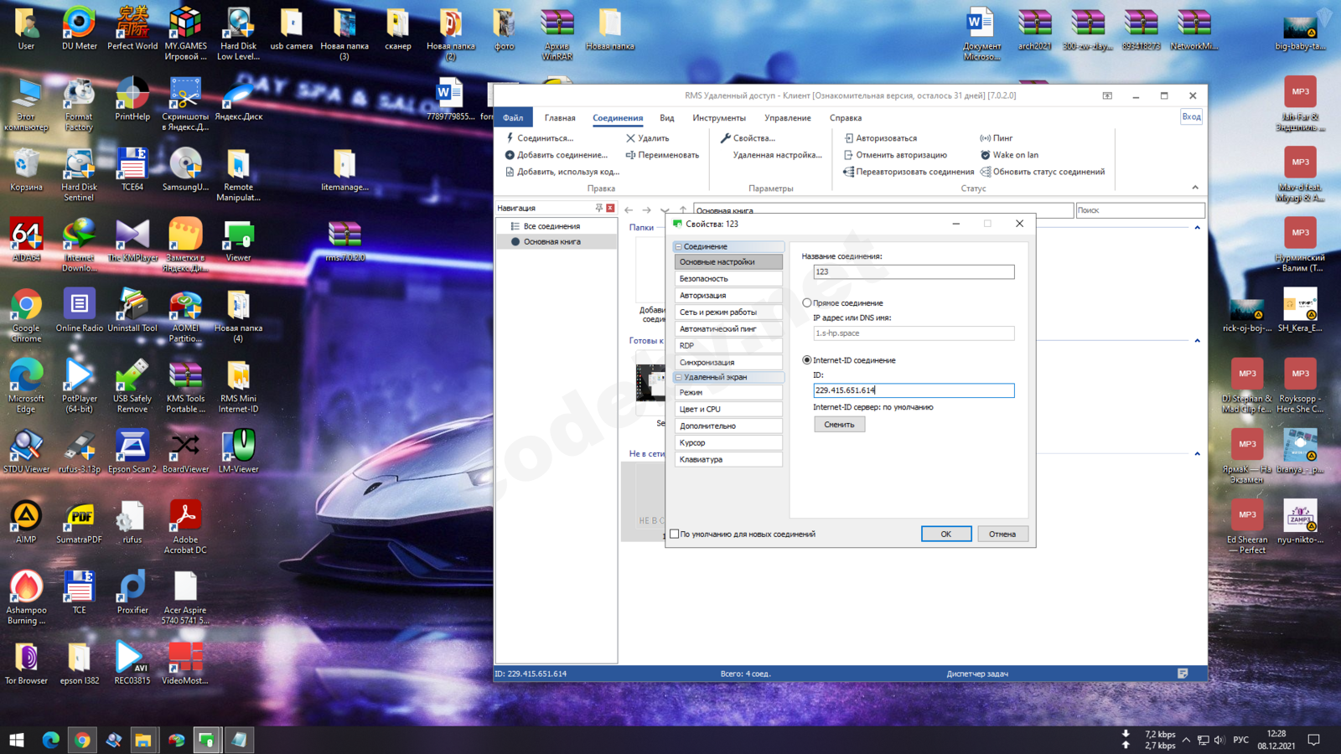Click the Add connection (Добавить соединение) icon

[x=510, y=155]
